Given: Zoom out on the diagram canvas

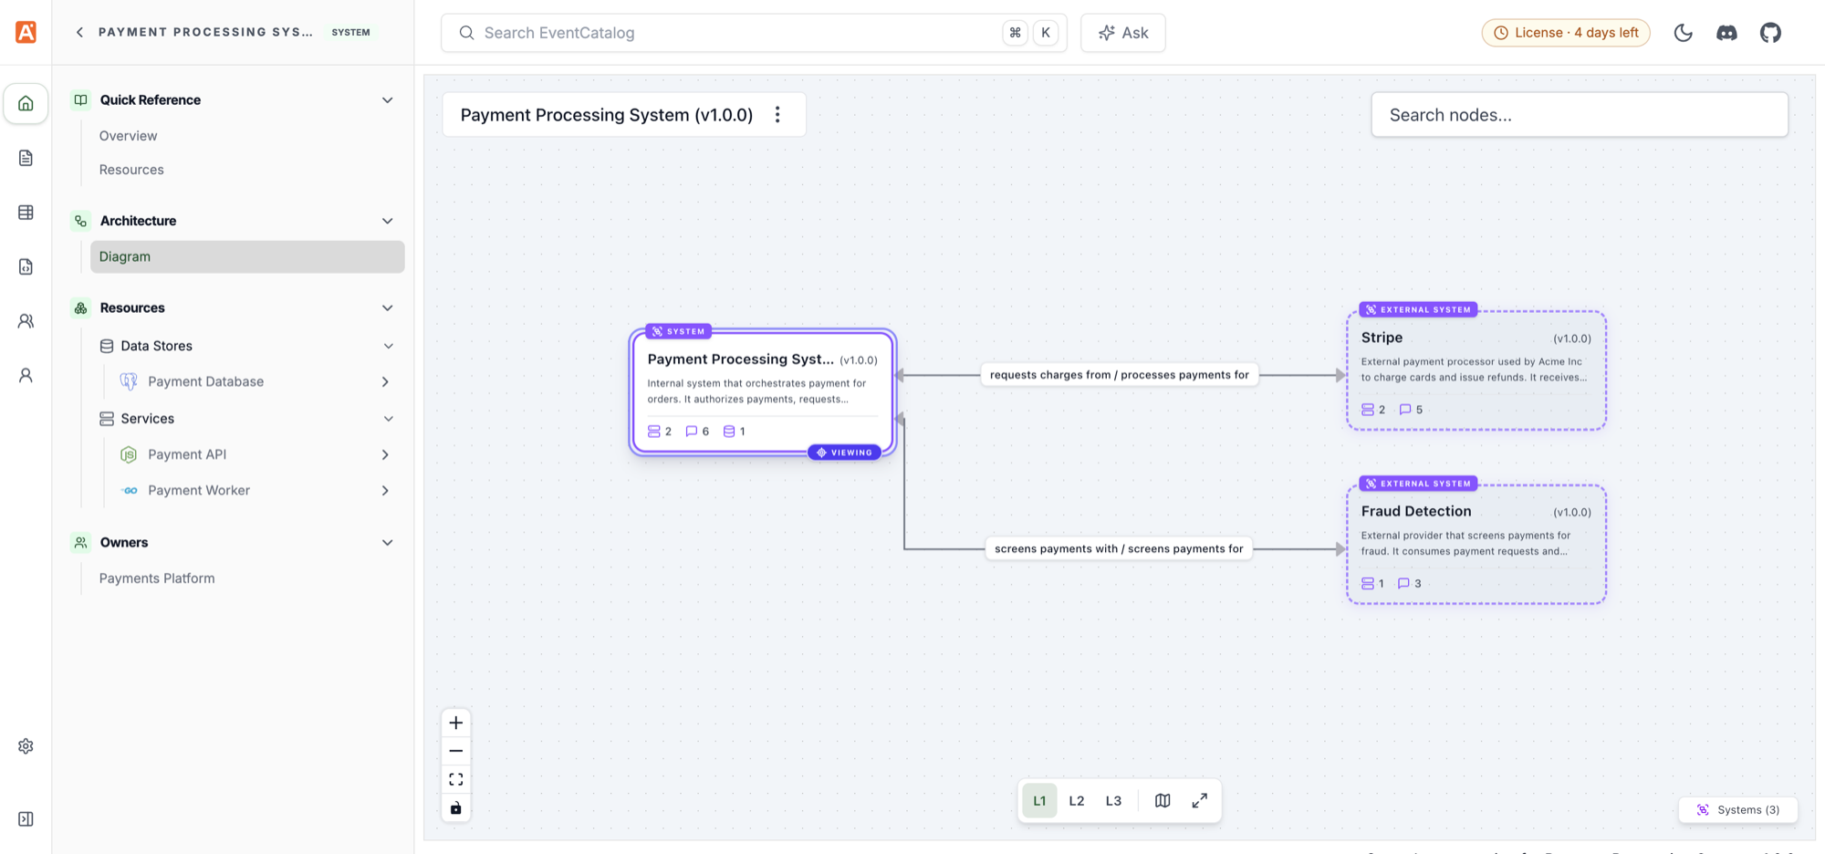Looking at the screenshot, I should tap(456, 751).
